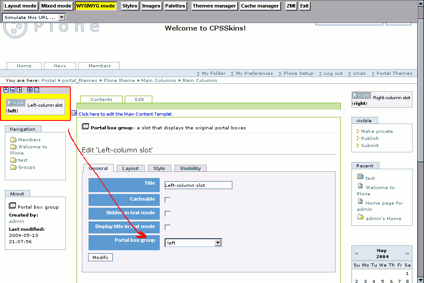The image size is (424, 283).
Task: Move the Left-column slot up with up-arrow icon
Action: click(6, 90)
